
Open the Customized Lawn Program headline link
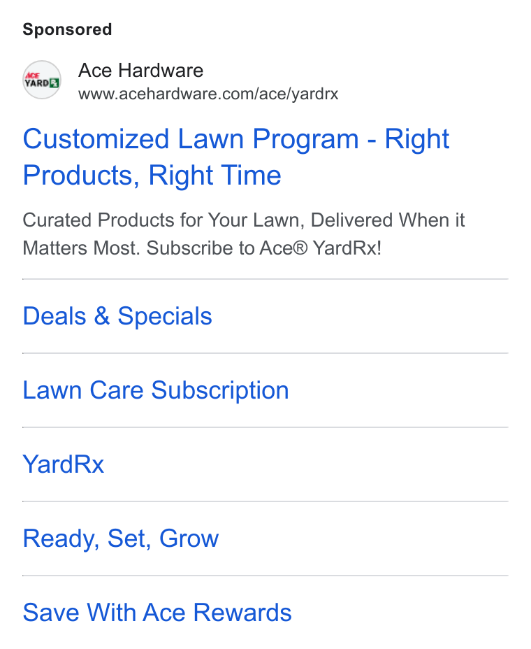click(235, 157)
